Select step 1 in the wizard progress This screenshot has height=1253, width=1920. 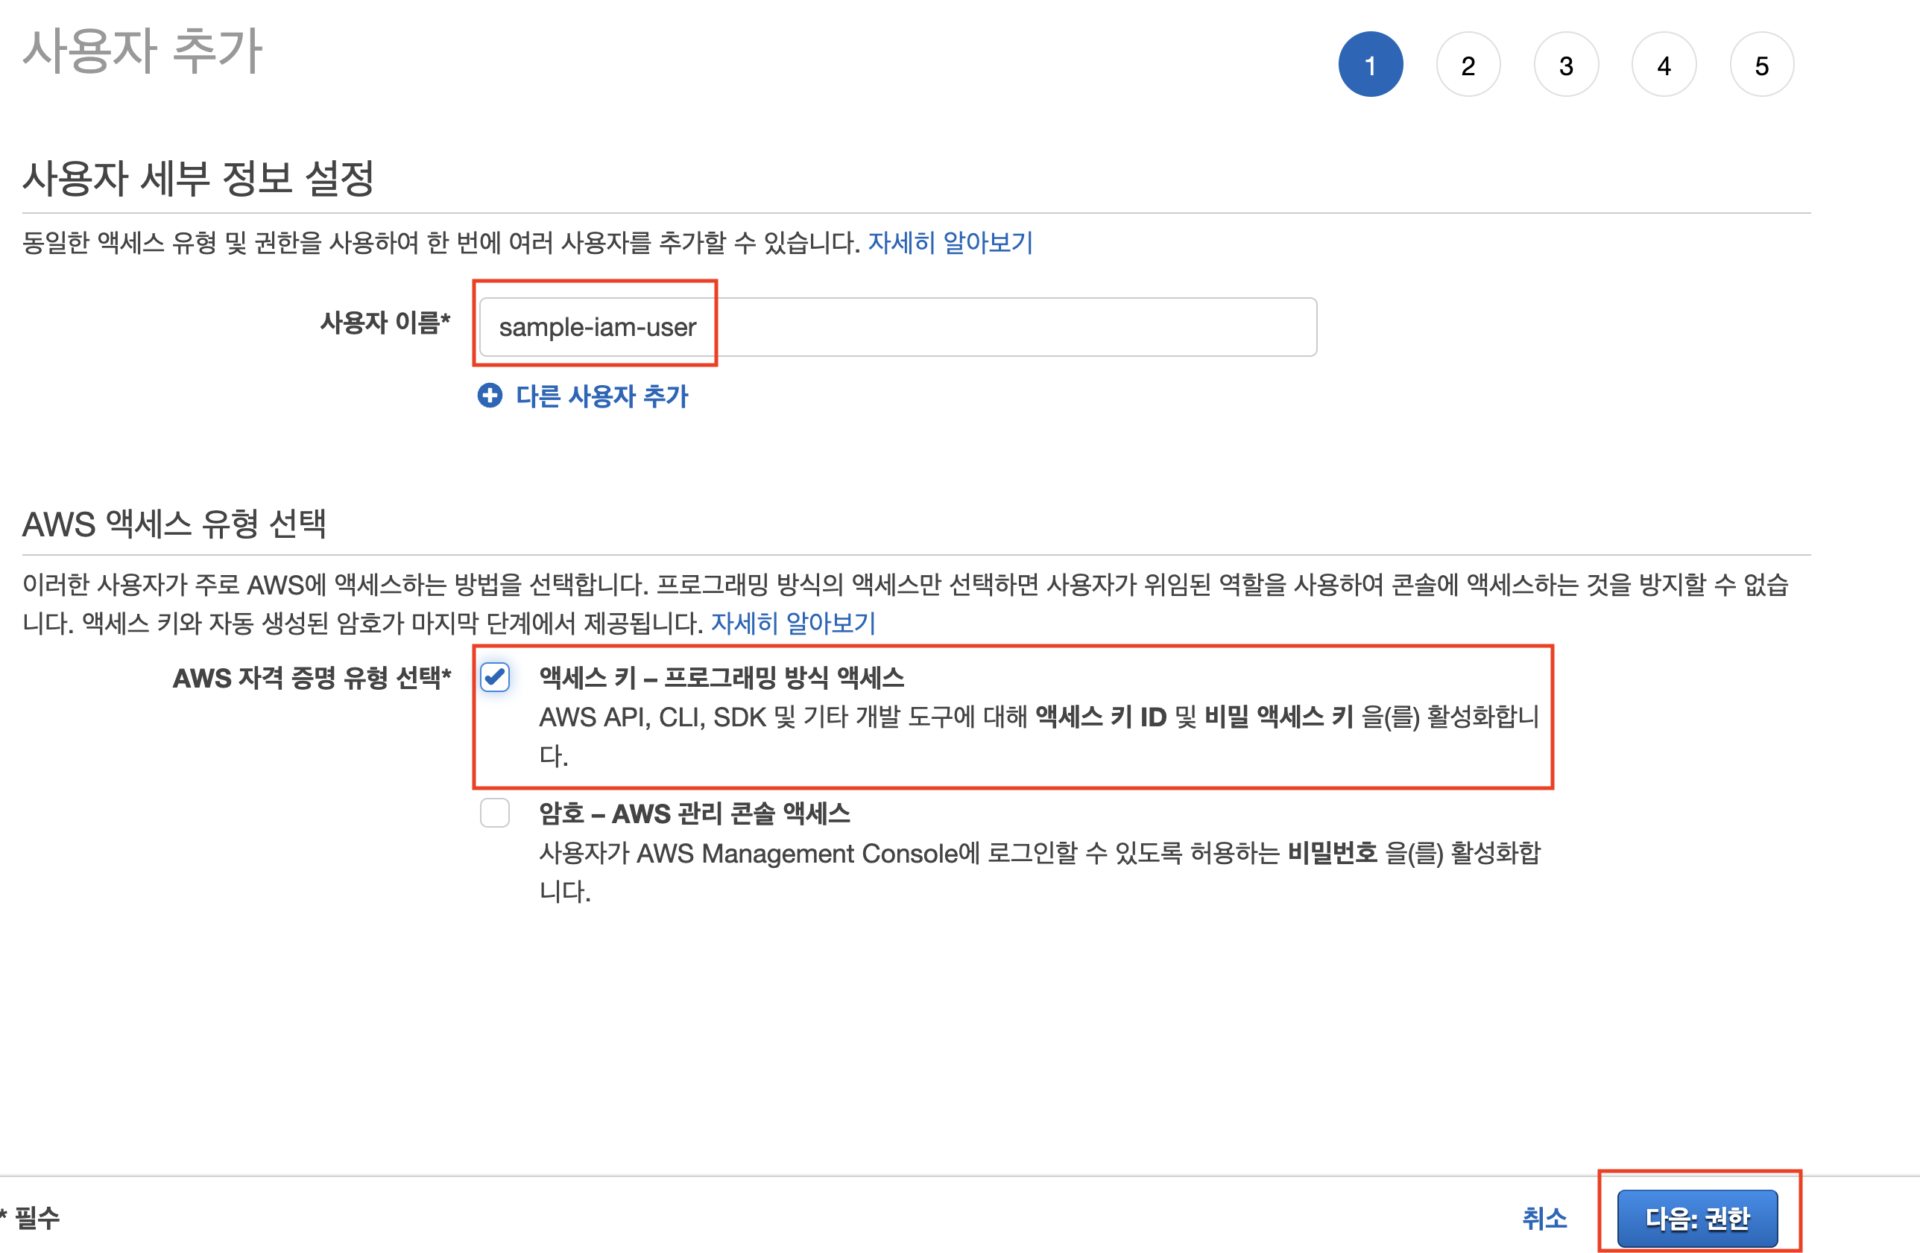pos(1371,65)
